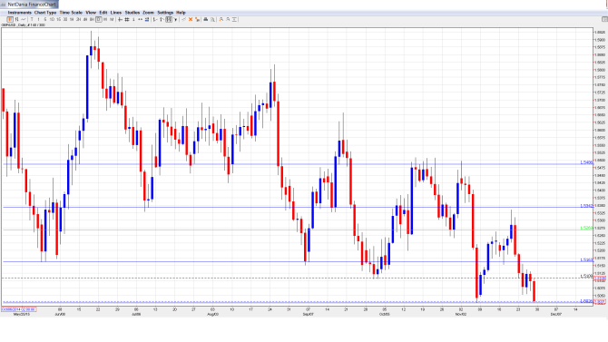608x342 pixels.
Task: Click the last toolbar icon with horizontal bars
Action: (x=234, y=19)
